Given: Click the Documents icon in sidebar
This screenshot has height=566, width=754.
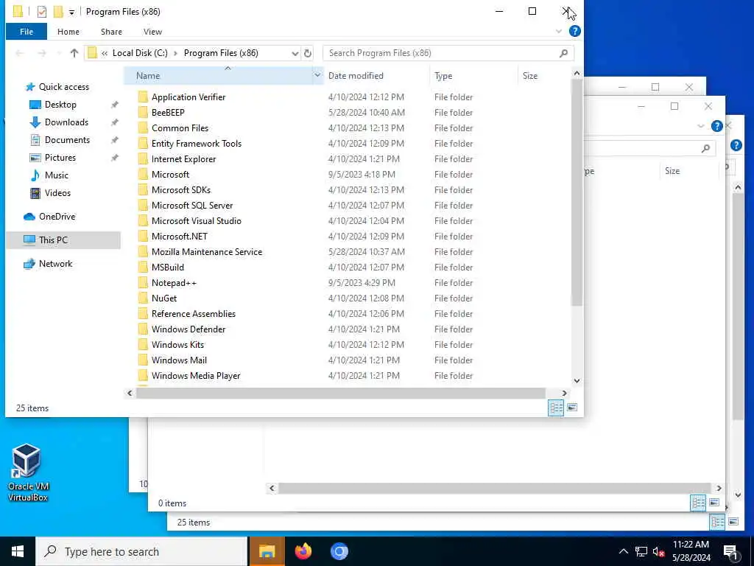Looking at the screenshot, I should coord(35,140).
